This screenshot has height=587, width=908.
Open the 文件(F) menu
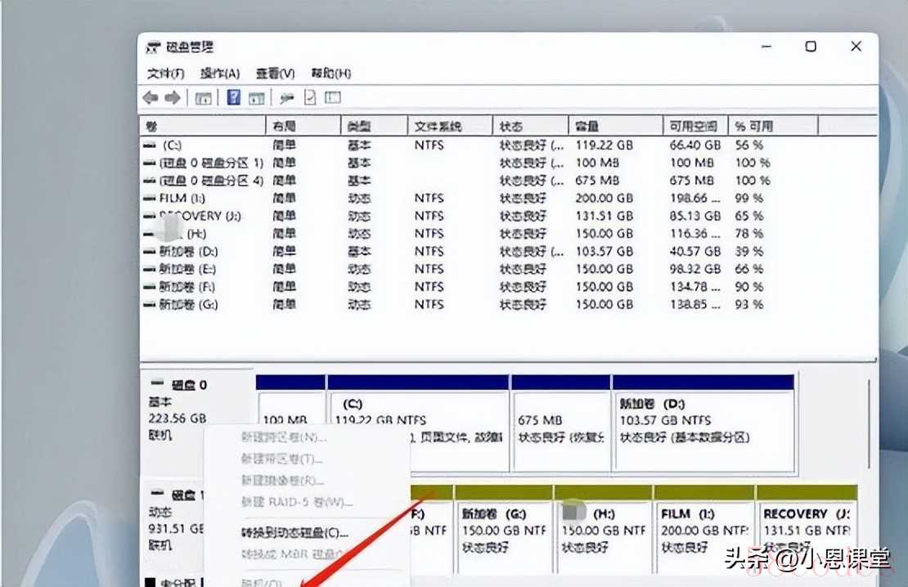click(x=165, y=74)
